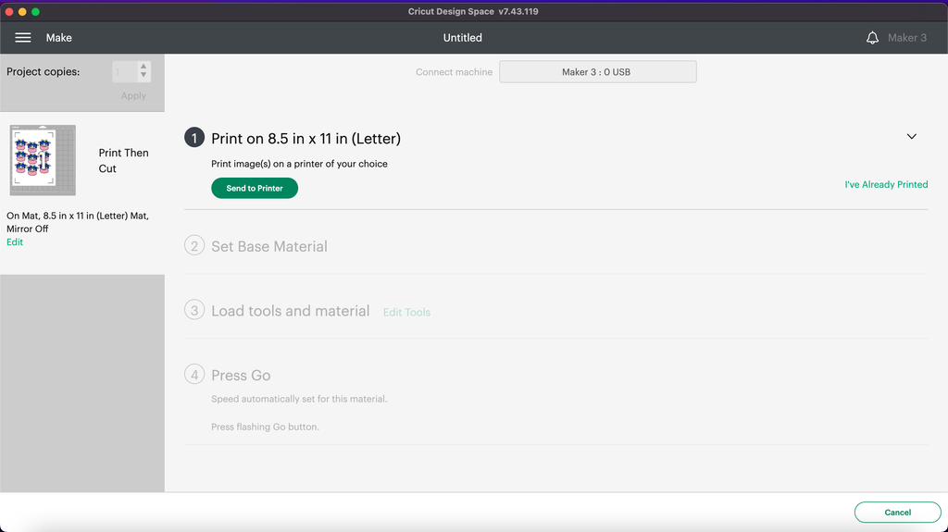The image size is (948, 532).
Task: Click the Send to Printer button
Action: (x=255, y=188)
